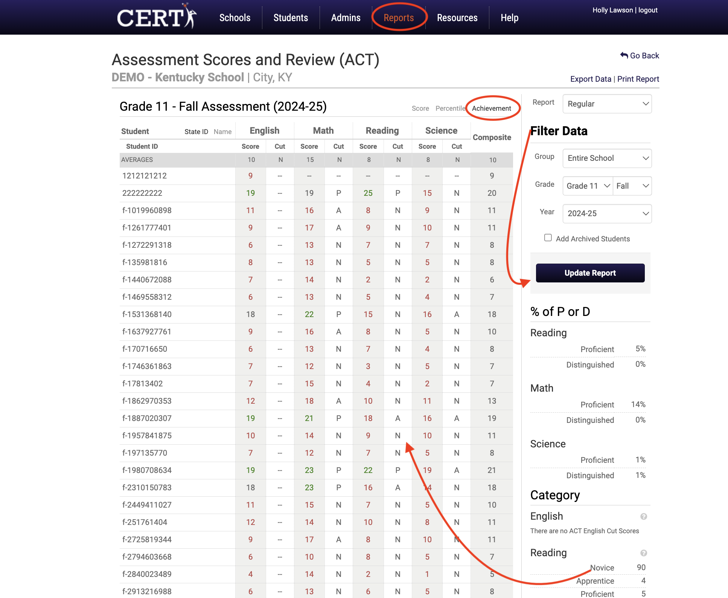This screenshot has width=728, height=598.
Task: Select the Achievement tab
Action: coord(491,108)
